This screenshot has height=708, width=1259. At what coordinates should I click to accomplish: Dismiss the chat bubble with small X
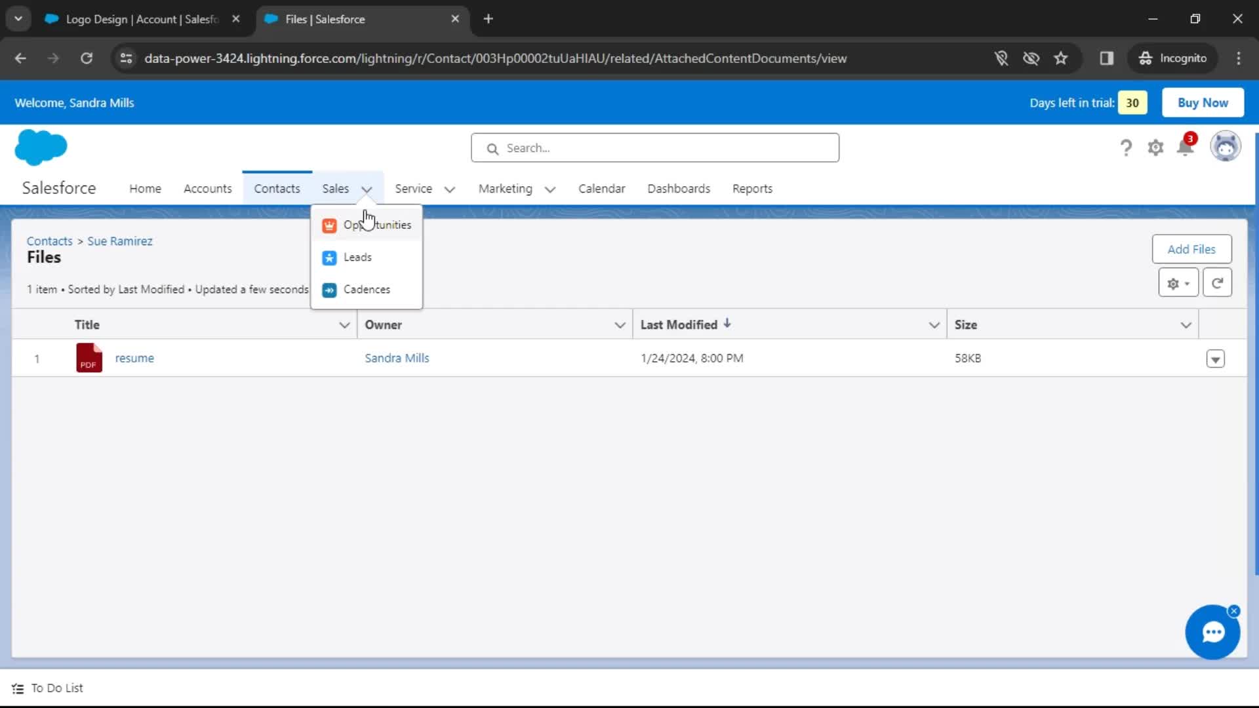[x=1234, y=611]
